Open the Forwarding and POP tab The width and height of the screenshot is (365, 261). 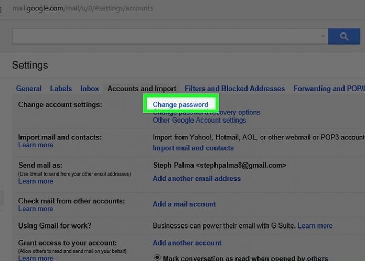(x=328, y=89)
